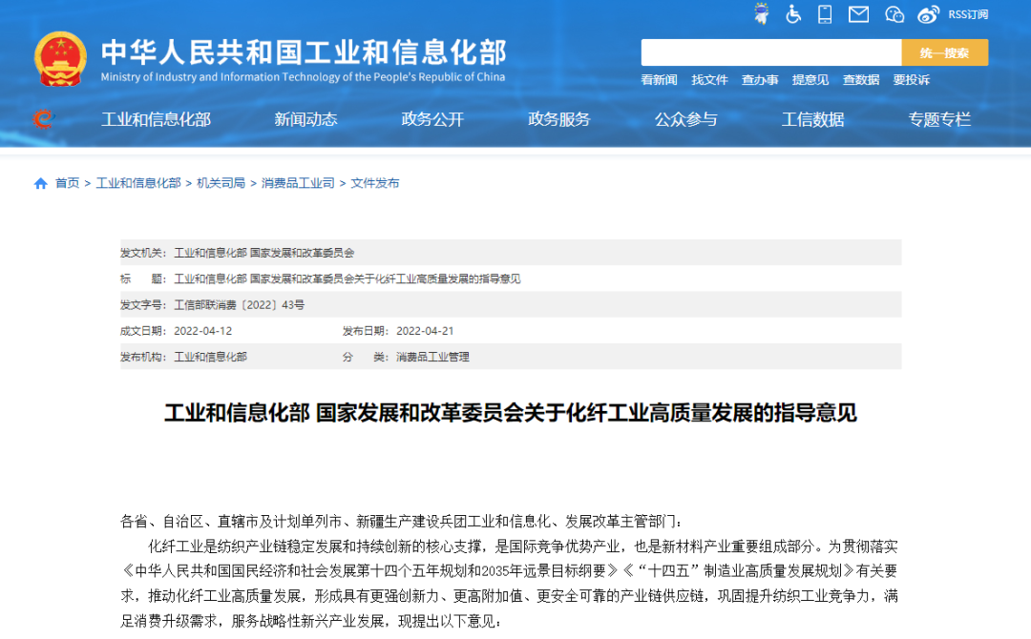Open the 专题专栏 navigation menu
1031x639 pixels.
click(939, 119)
